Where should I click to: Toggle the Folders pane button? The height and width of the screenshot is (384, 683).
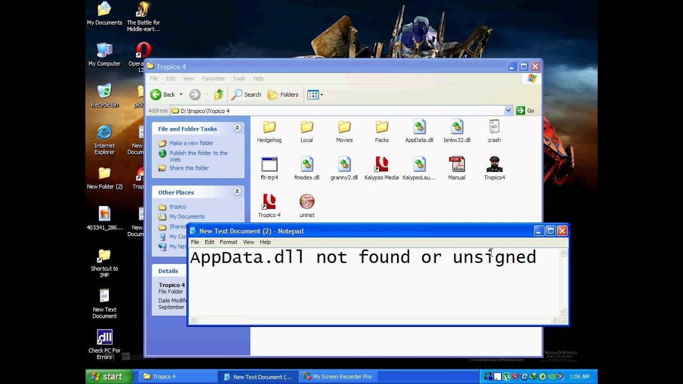coord(283,94)
